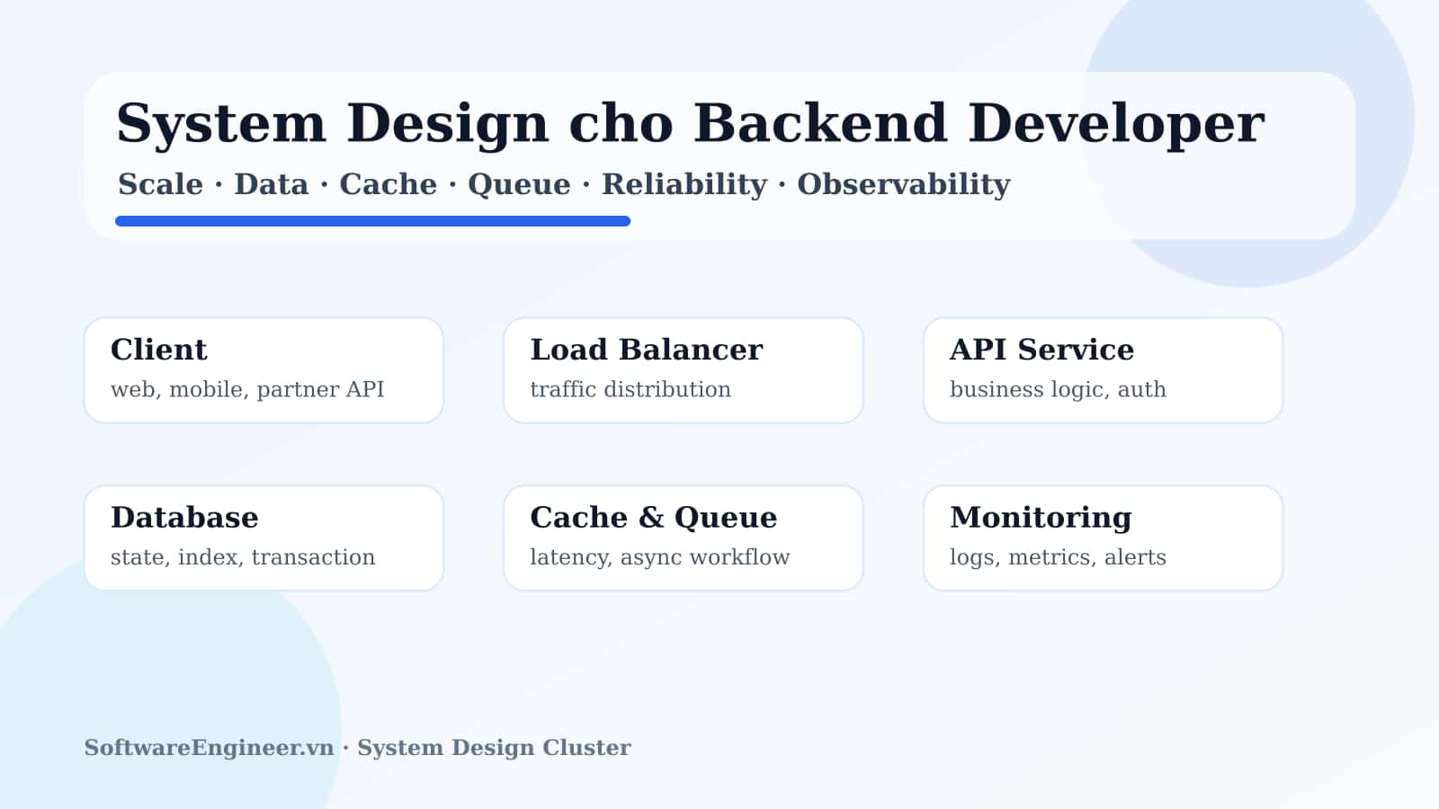Click the subtitle 'Scale · Data · Cache · Queue · Reliability · Observability'
This screenshot has height=809, width=1439.
564,184
